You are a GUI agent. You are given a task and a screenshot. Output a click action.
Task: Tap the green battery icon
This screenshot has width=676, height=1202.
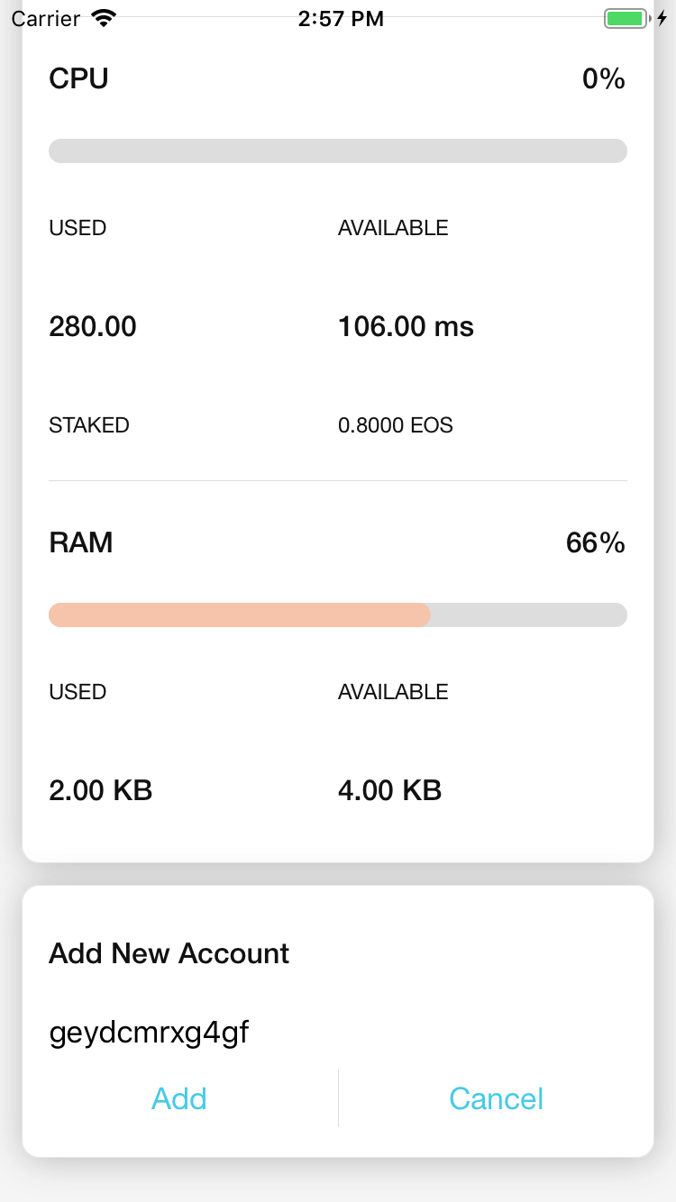click(625, 19)
